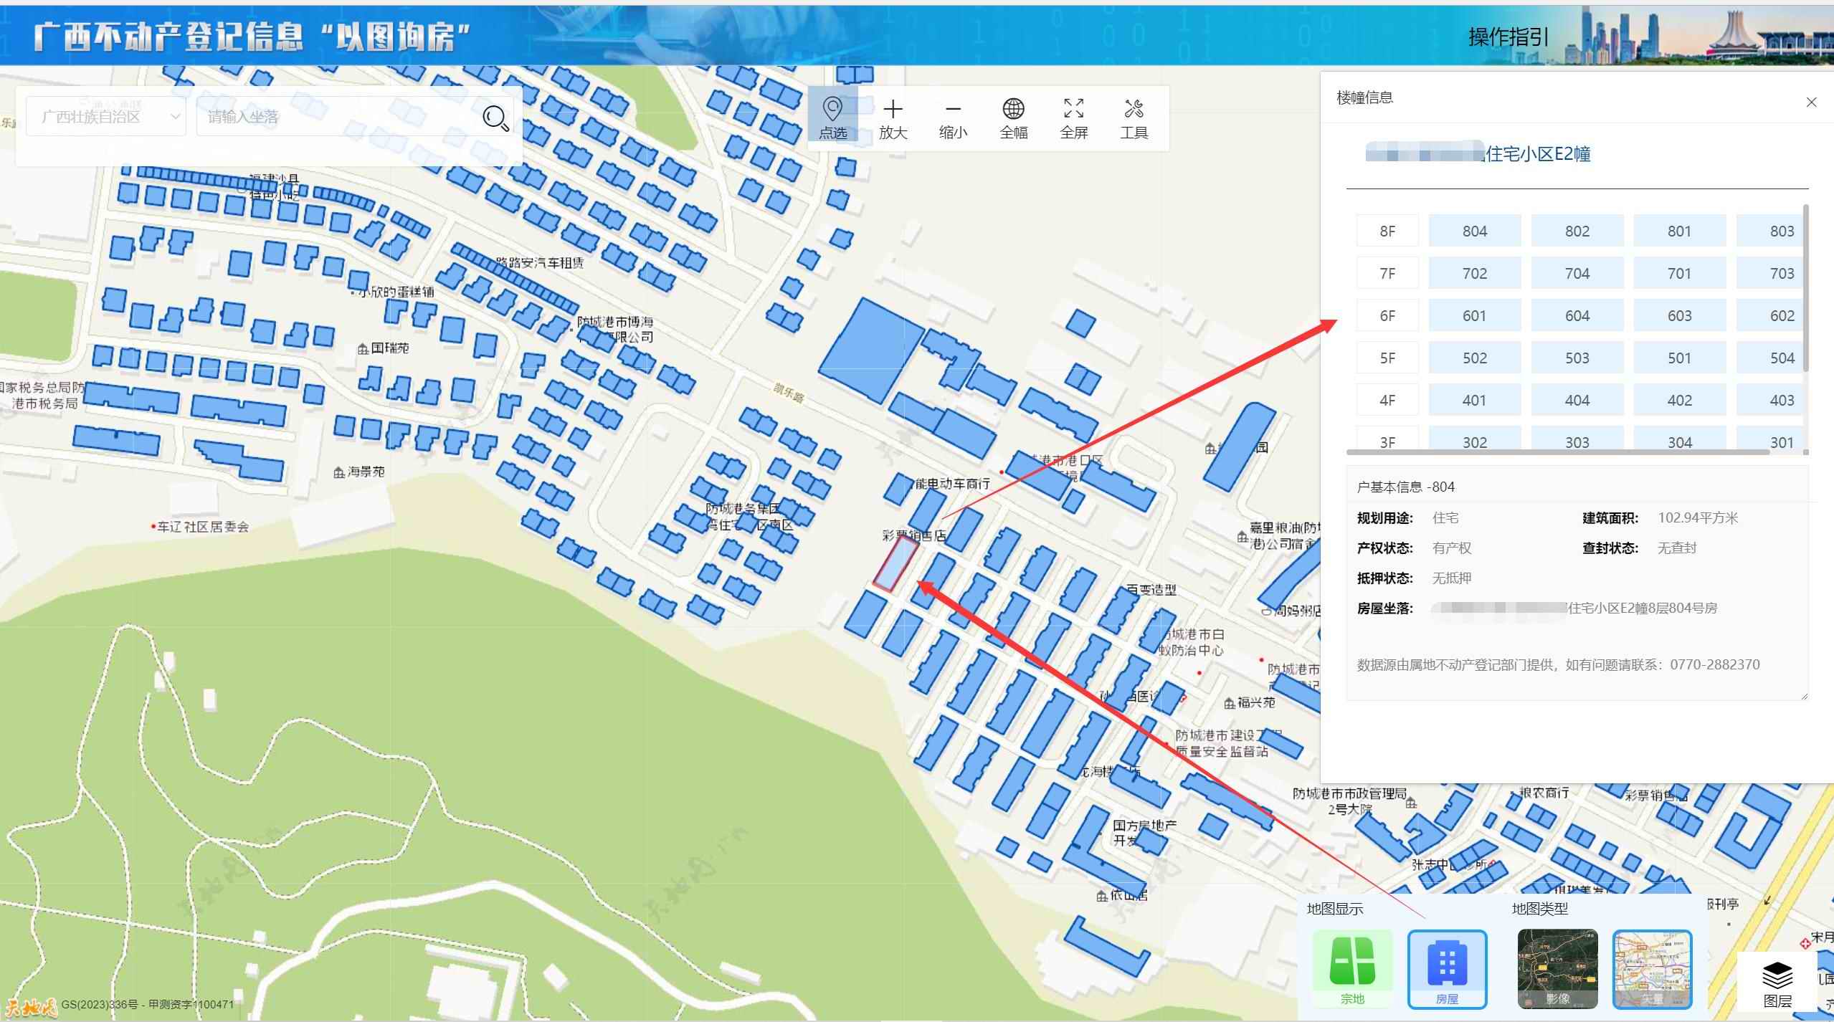Click the search magnifier icon
The height and width of the screenshot is (1022, 1834).
point(495,118)
